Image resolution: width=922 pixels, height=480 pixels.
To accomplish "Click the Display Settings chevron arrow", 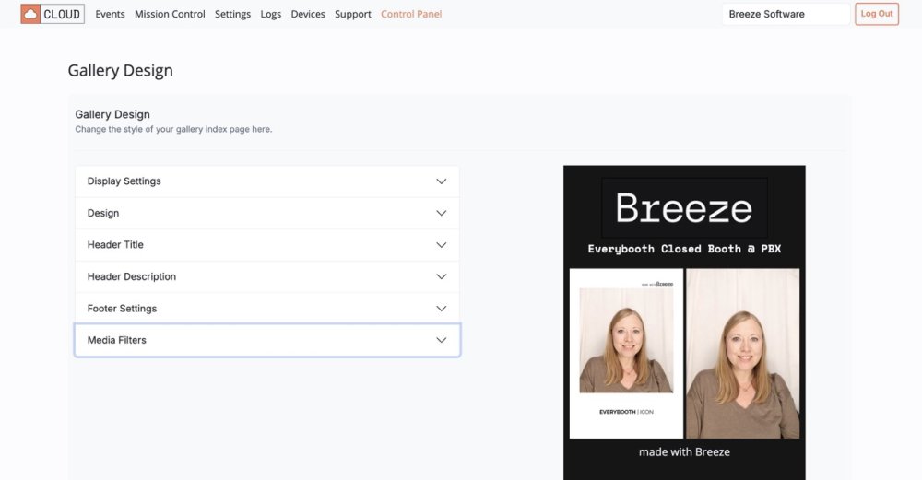I will coord(441,181).
